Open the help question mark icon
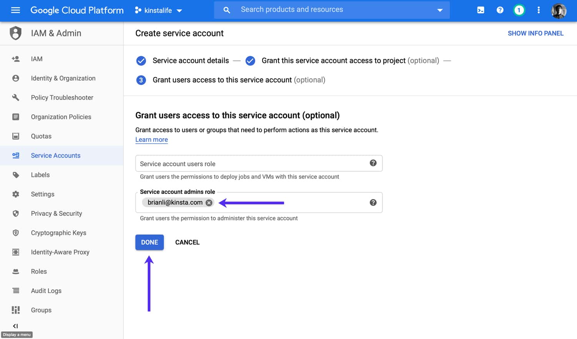This screenshot has width=577, height=339. [x=500, y=10]
